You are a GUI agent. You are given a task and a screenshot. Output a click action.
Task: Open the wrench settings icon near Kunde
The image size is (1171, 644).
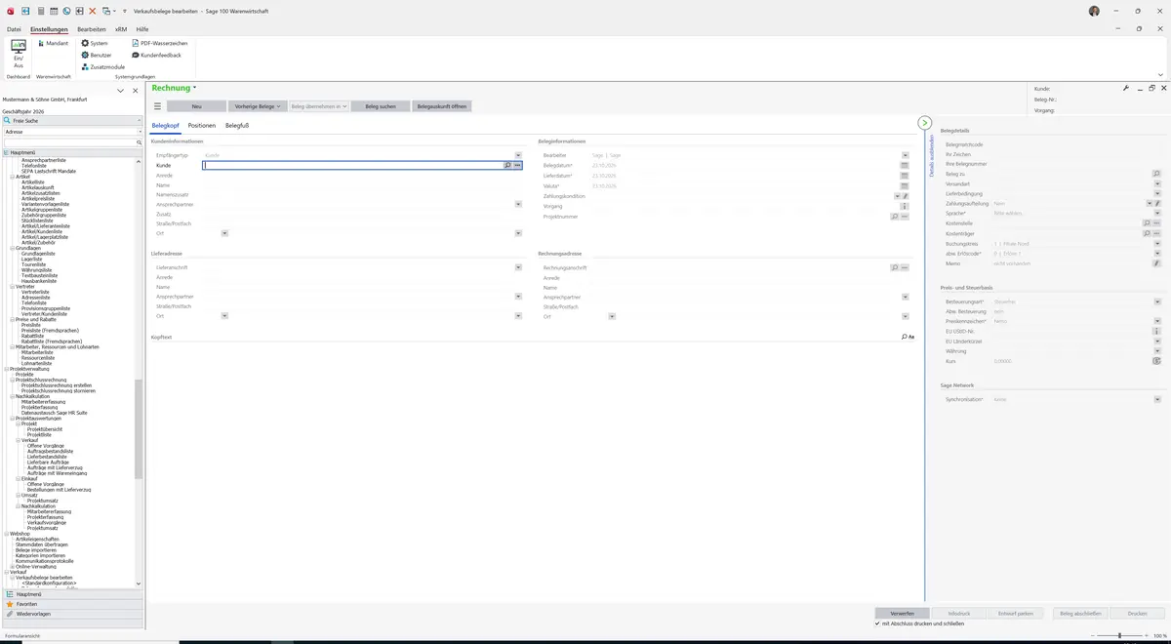pyautogui.click(x=1126, y=88)
